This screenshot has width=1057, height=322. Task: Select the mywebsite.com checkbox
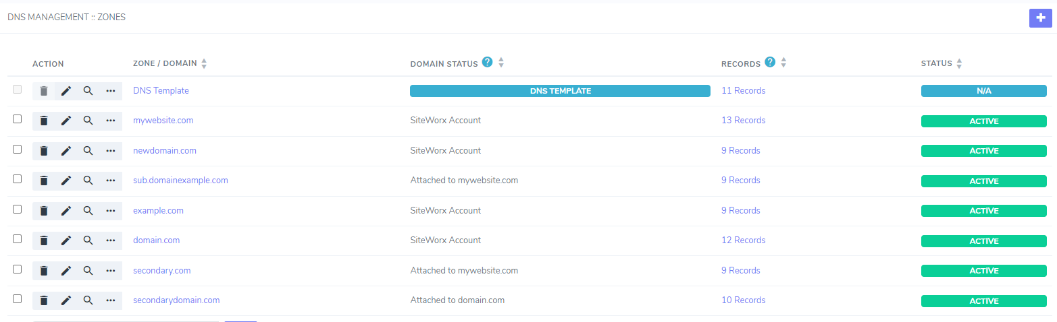click(18, 119)
